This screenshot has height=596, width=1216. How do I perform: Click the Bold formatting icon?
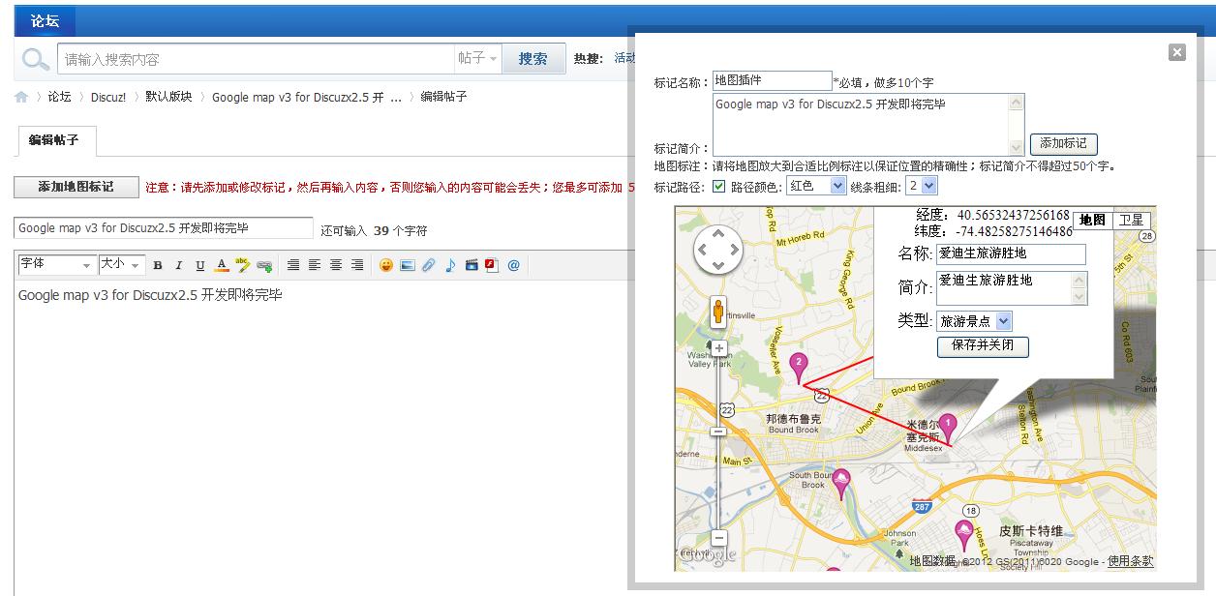158,265
